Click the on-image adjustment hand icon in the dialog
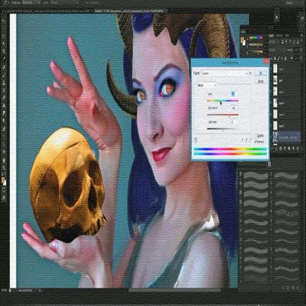Viewport: 306px width, 306px height. click(196, 140)
